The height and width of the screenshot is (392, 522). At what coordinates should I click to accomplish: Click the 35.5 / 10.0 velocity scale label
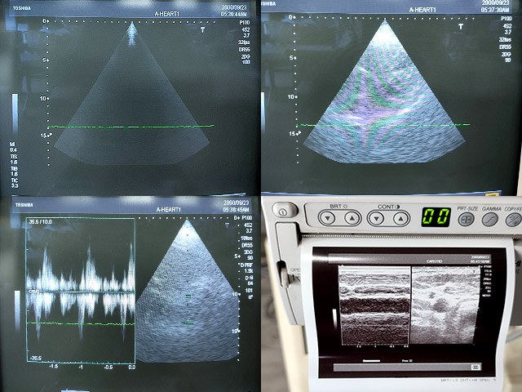click(40, 221)
